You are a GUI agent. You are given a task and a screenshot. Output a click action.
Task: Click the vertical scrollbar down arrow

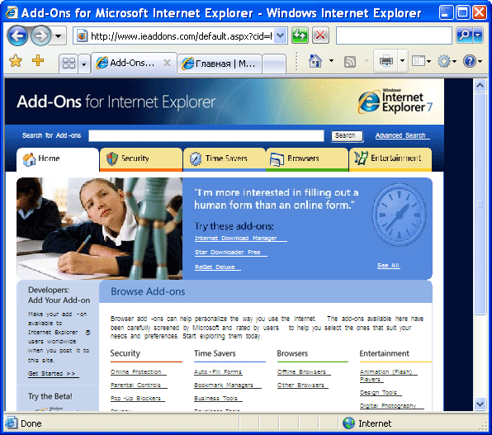click(x=480, y=404)
